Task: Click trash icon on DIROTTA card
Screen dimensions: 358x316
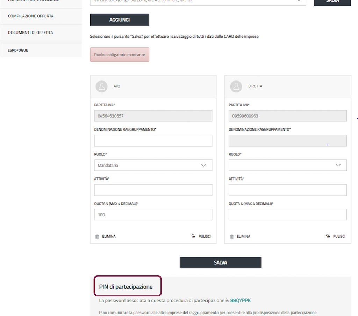Action: [232, 237]
